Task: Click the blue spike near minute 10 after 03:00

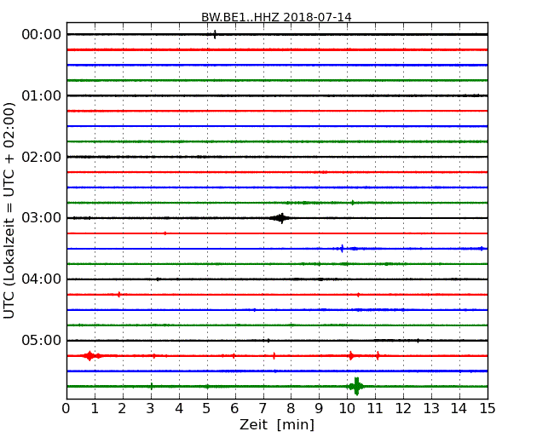Action: 342,249
